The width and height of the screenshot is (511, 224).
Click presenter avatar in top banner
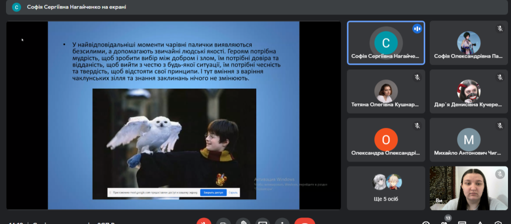(17, 7)
